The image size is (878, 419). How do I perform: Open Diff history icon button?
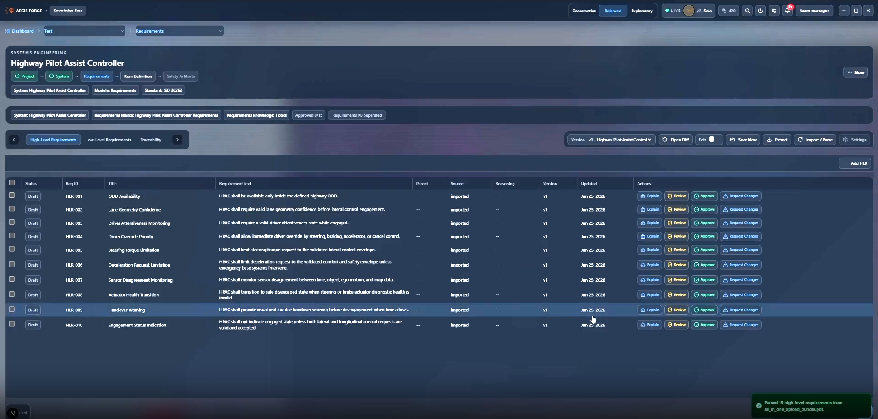[x=676, y=140]
